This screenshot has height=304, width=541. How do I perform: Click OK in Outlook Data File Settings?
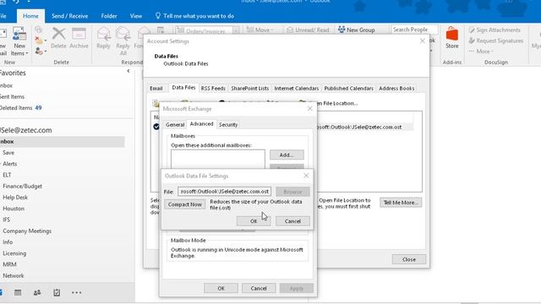254,221
